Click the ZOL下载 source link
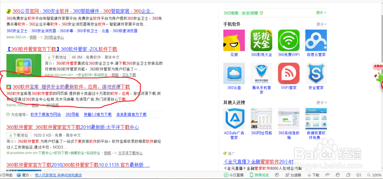 (x=129, y=75)
